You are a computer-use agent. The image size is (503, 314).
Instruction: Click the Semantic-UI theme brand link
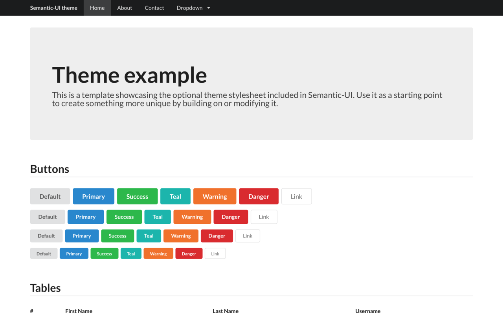(x=54, y=8)
